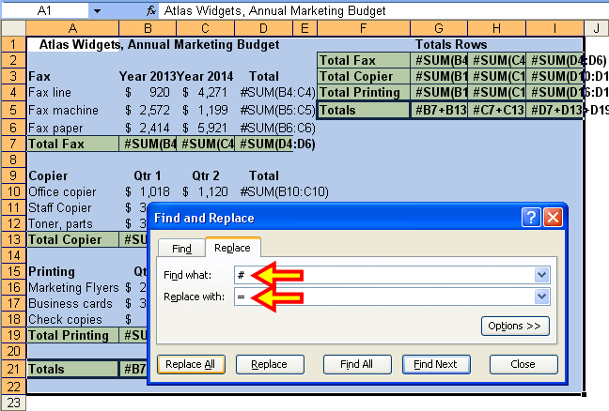Viewport: 609px width, 411px height.
Task: Select row 23 header
Action: 13,403
